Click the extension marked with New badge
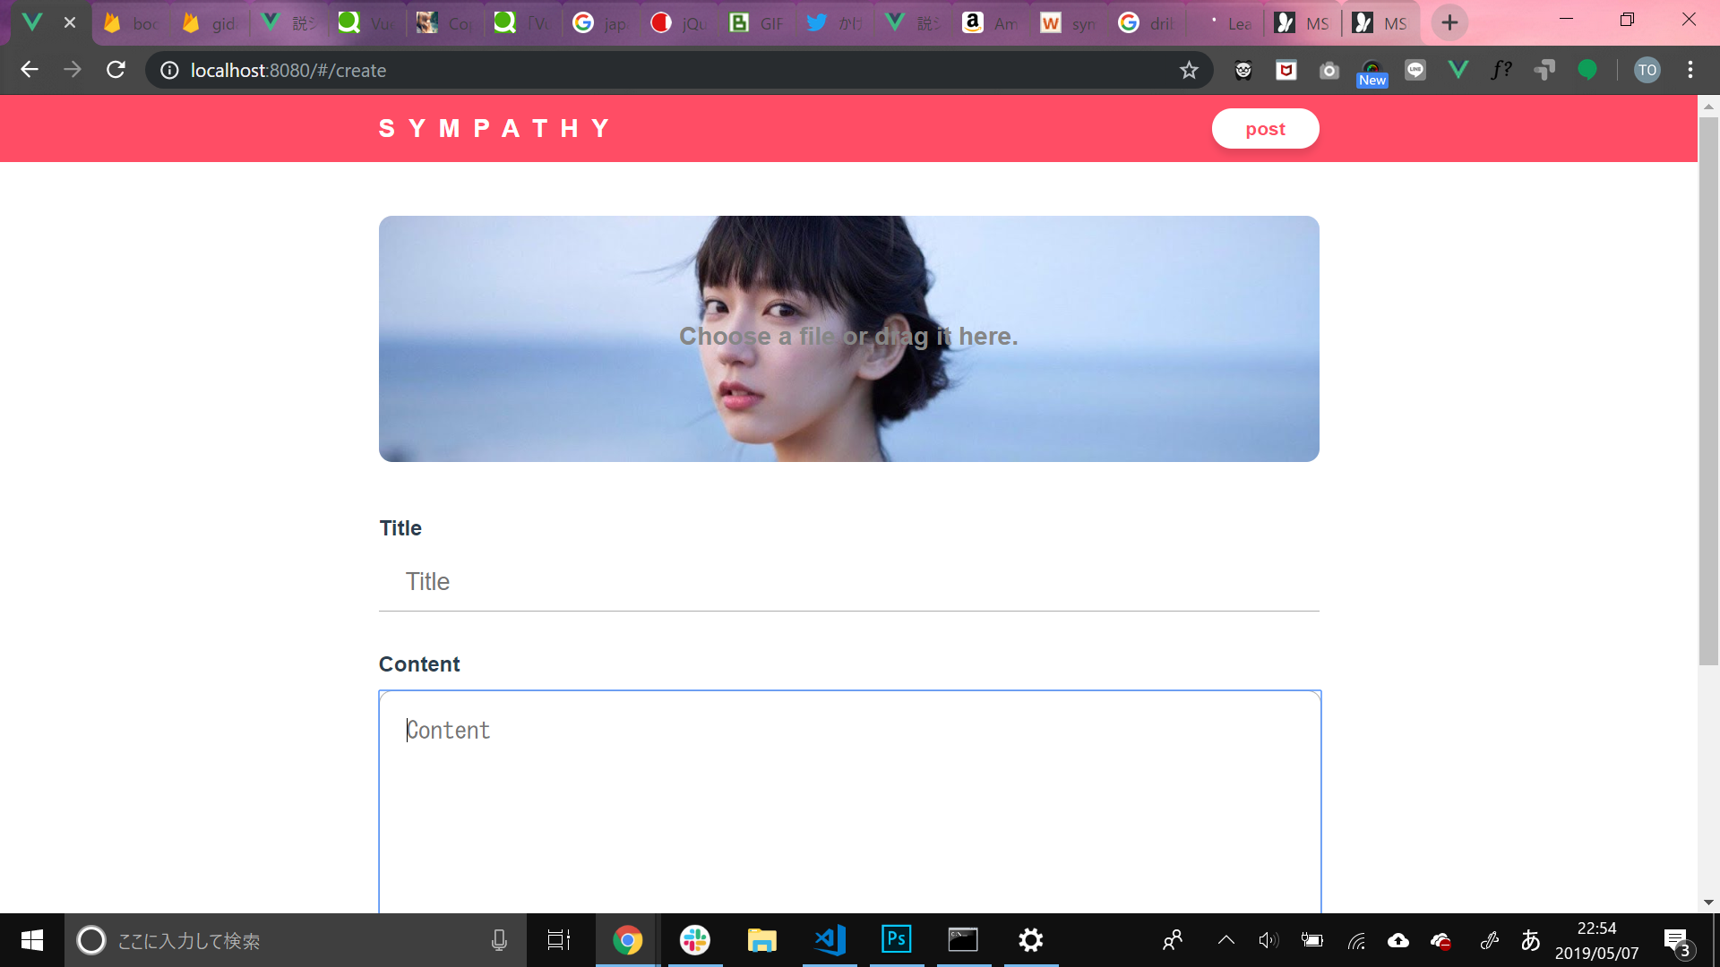 coord(1372,70)
